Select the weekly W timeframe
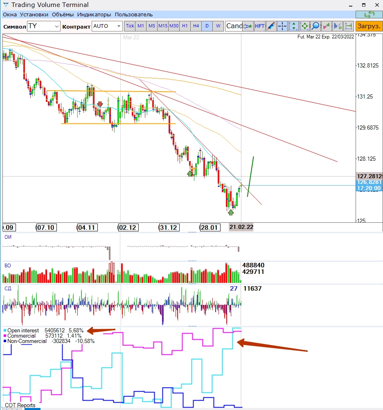Screen dimensions: 383x410 point(218,26)
